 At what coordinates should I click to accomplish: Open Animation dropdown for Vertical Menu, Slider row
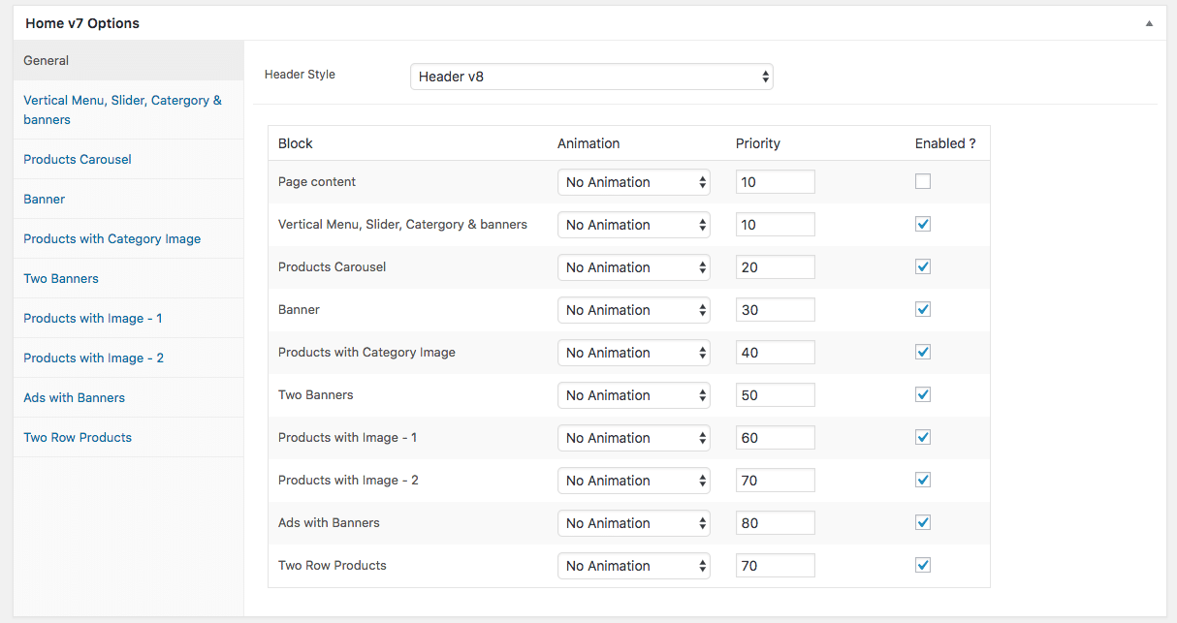coord(634,225)
